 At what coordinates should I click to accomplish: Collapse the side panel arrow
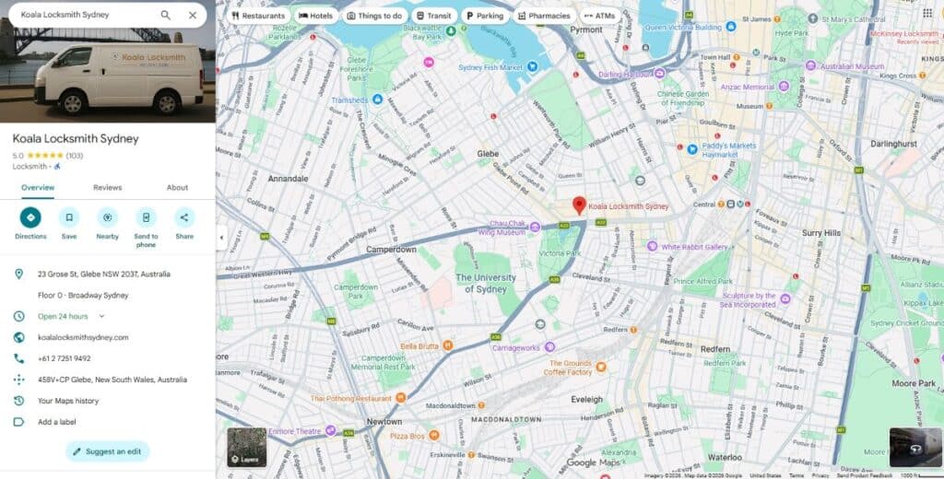(221, 237)
